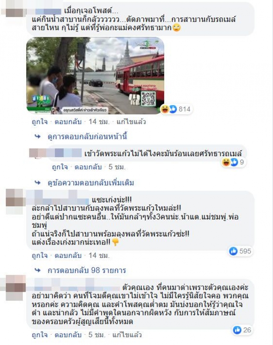Click ตอบกลับ under the bus photo comment
The height and width of the screenshot is (345, 273).
(x=68, y=122)
